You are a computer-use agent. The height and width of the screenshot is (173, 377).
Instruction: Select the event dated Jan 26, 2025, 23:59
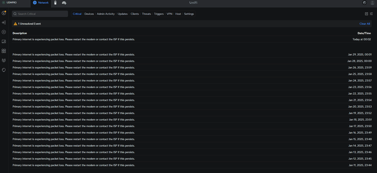pos(192,67)
